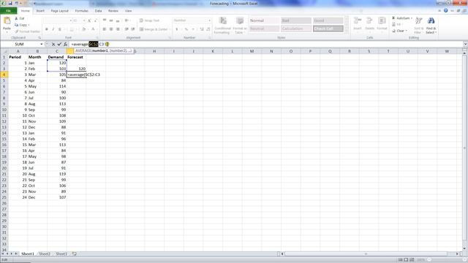Select the Format Painter tool
This screenshot has width=468, height=263.
pos(27,31)
